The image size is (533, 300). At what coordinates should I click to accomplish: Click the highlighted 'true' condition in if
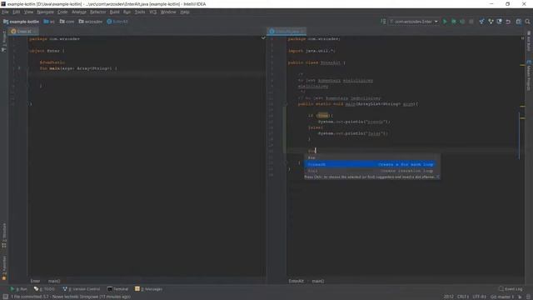click(x=323, y=116)
